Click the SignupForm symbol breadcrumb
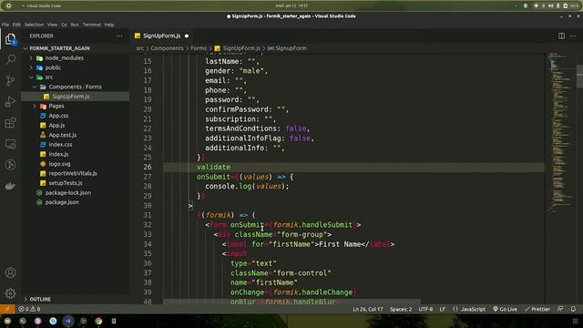Image resolution: width=583 pixels, height=328 pixels. click(287, 48)
